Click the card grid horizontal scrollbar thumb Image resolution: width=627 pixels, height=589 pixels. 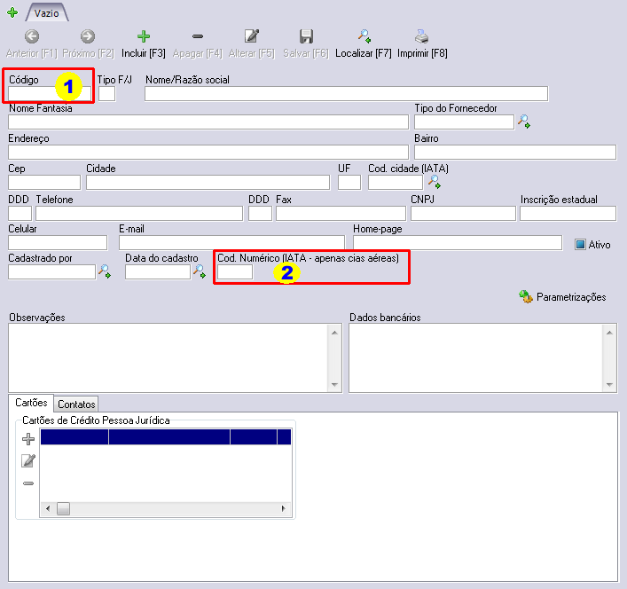click(63, 508)
